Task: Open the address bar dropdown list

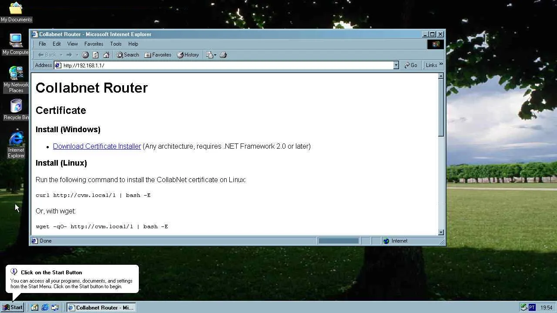Action: click(396, 65)
